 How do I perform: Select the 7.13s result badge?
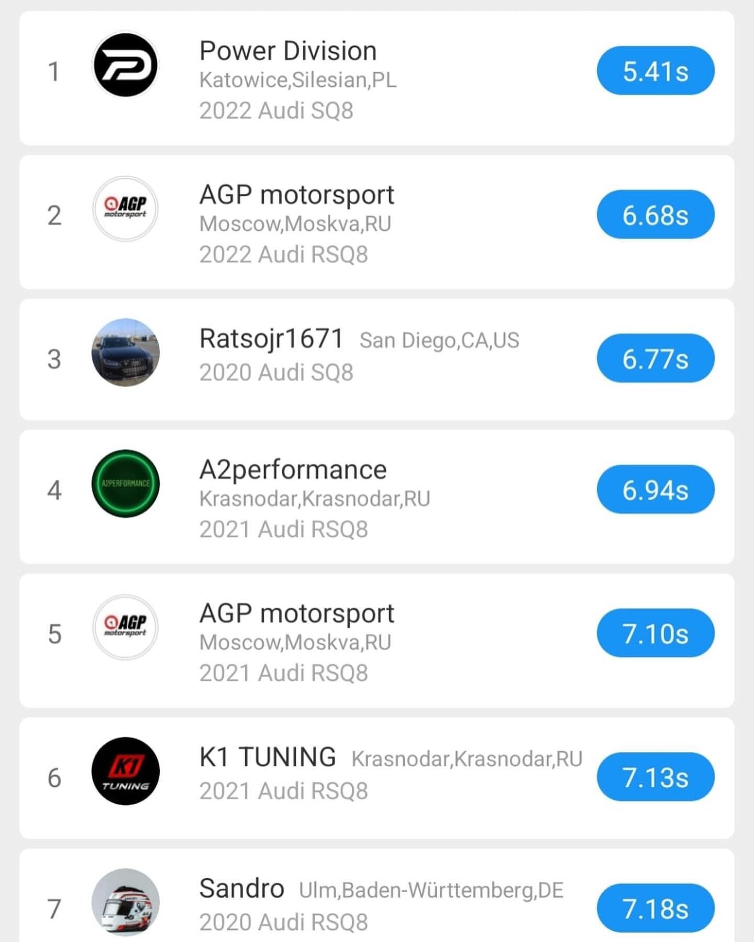(x=655, y=777)
